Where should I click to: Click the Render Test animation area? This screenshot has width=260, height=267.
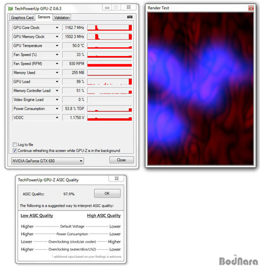(200, 88)
